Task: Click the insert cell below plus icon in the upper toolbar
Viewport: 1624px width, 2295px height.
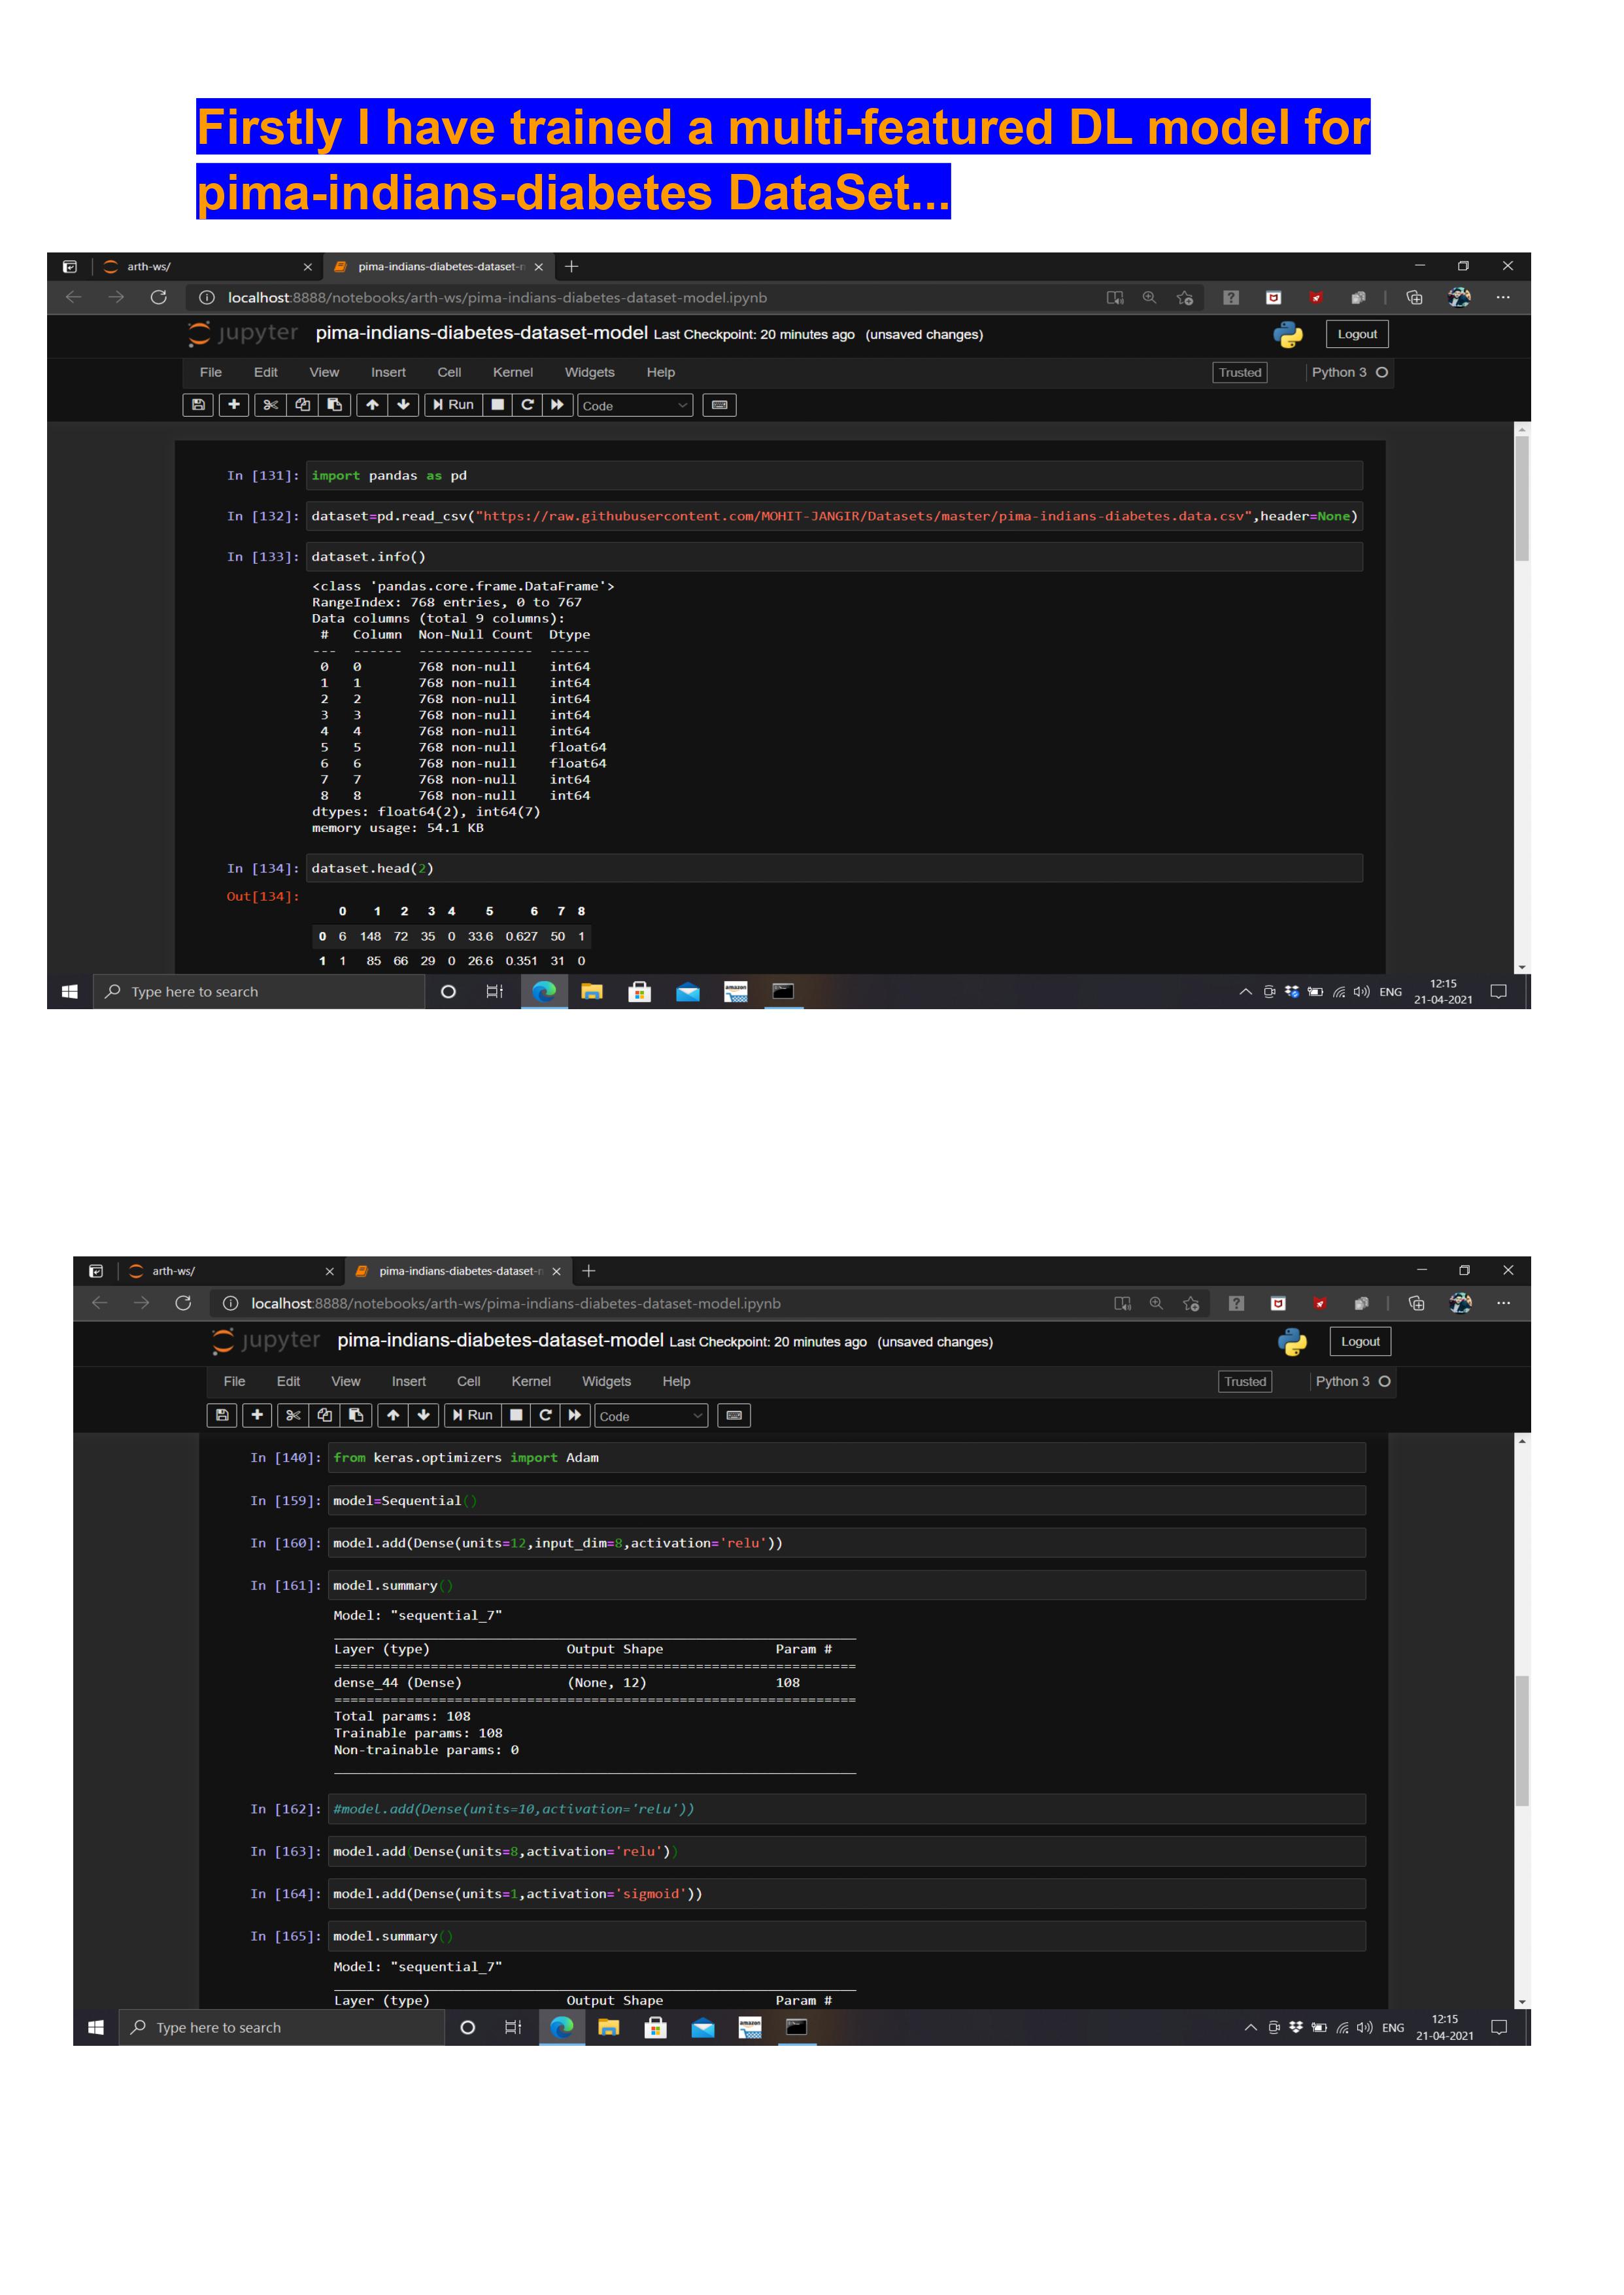Action: (x=234, y=406)
